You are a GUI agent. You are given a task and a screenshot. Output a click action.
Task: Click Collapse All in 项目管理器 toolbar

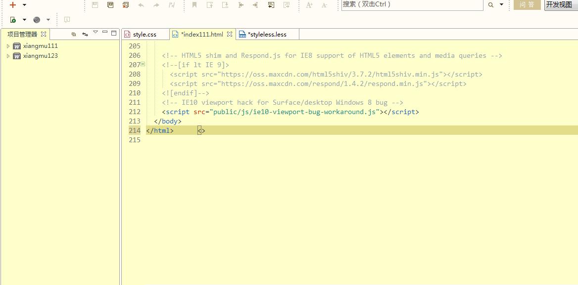(x=74, y=34)
